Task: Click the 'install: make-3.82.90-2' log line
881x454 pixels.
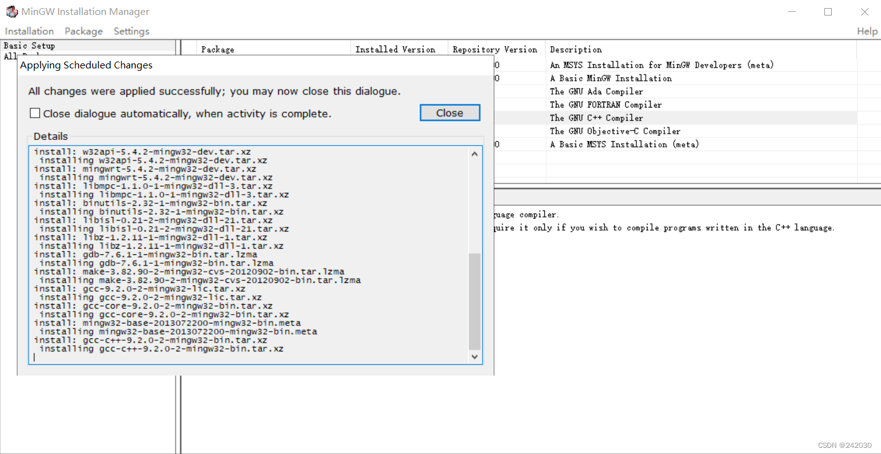Action: click(189, 272)
